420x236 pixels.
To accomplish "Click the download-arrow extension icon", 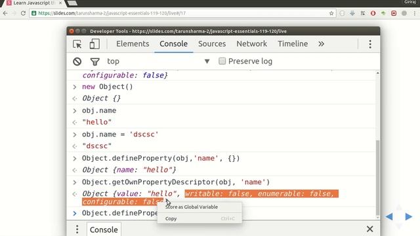I will pyautogui.click(x=352, y=13).
